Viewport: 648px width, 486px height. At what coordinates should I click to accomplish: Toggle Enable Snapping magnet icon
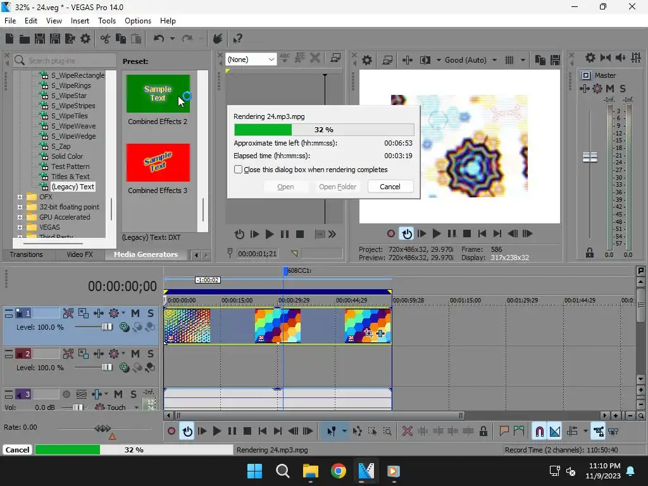[539, 432]
